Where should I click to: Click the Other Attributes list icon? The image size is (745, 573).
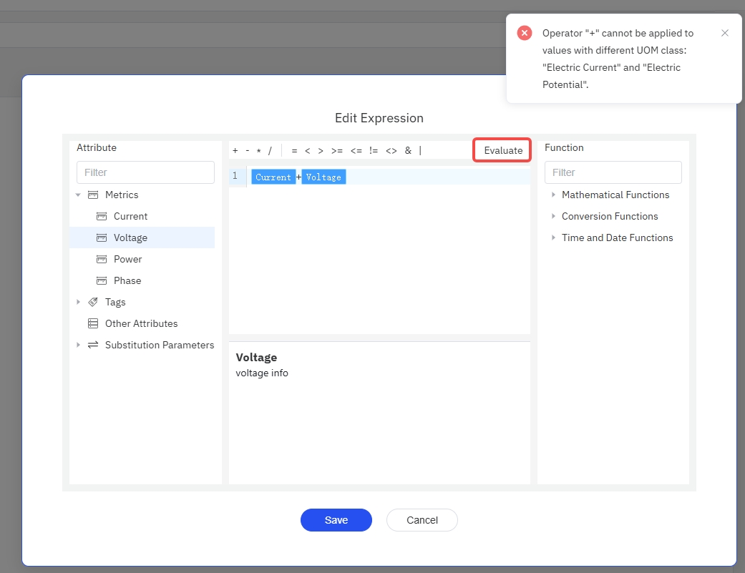pos(92,323)
